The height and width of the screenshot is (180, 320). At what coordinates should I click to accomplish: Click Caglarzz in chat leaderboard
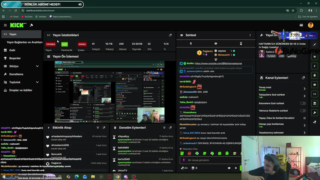point(207,51)
